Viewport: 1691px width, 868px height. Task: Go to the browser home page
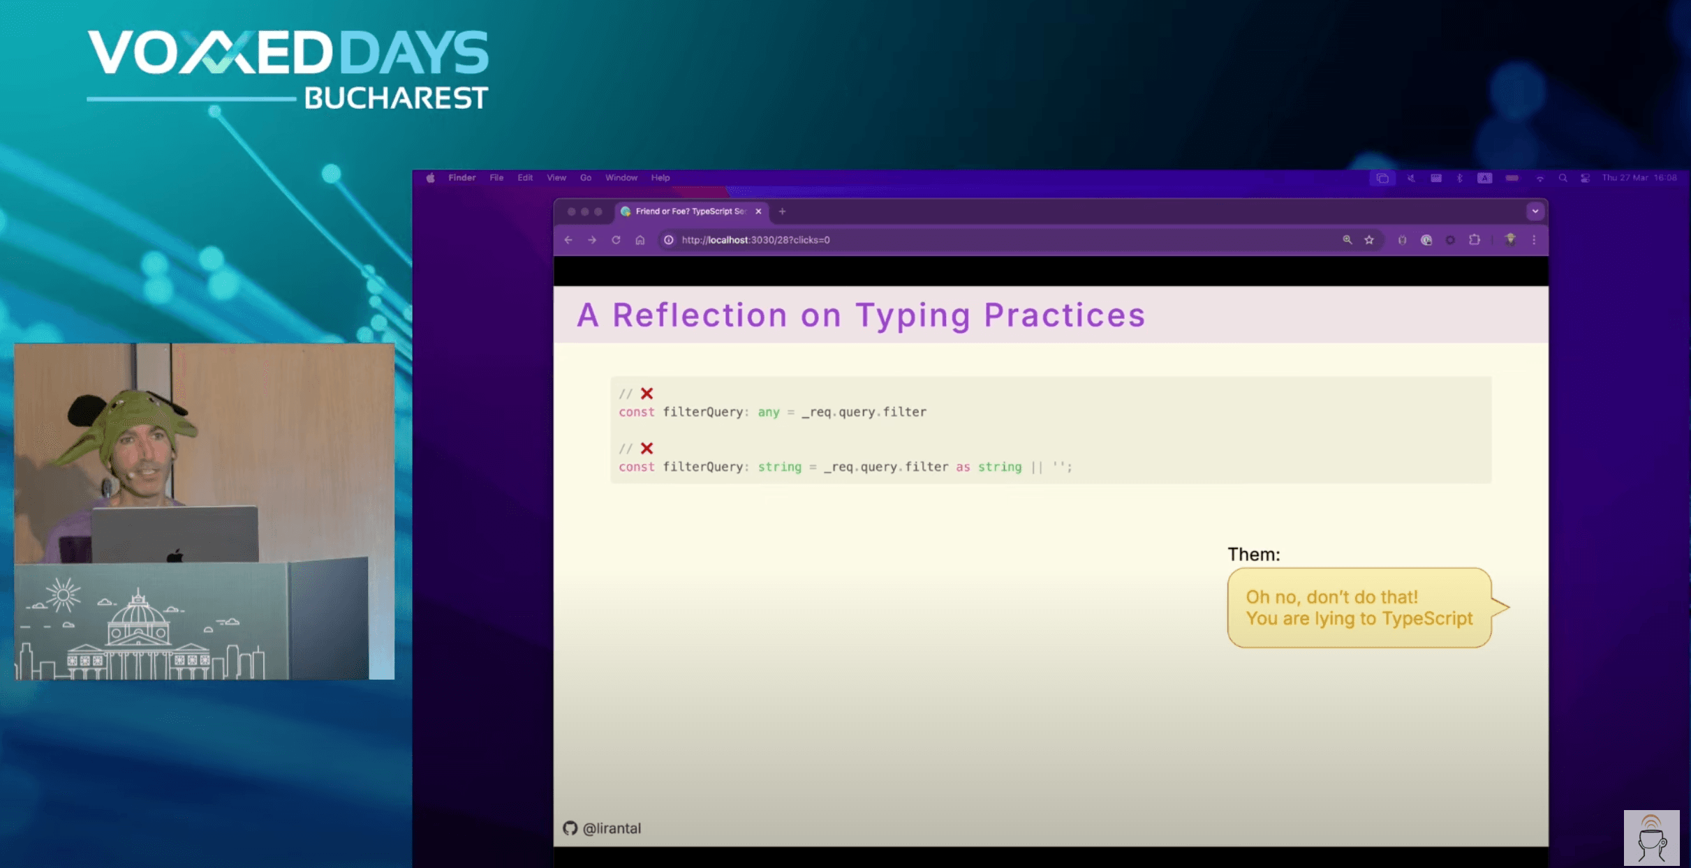click(640, 240)
